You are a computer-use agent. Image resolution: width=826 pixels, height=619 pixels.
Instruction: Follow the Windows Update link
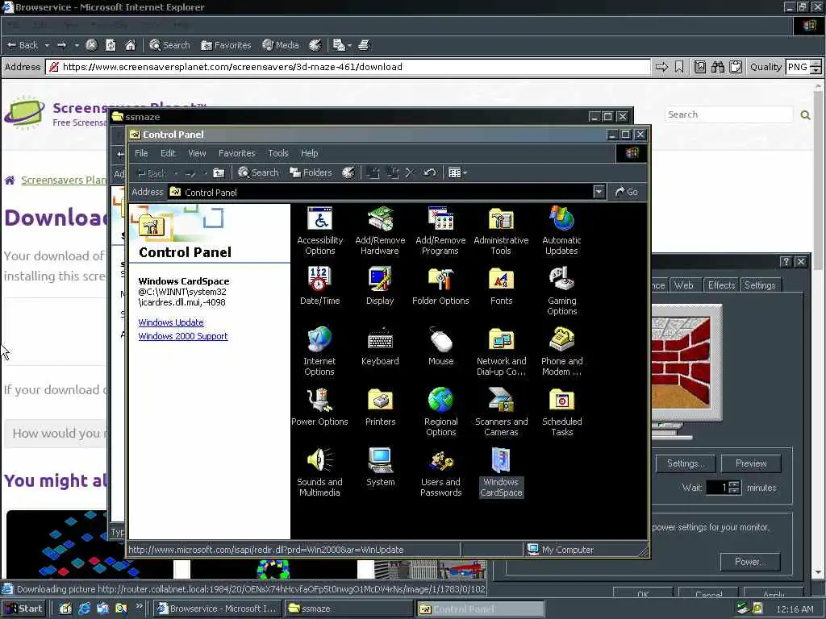(171, 322)
